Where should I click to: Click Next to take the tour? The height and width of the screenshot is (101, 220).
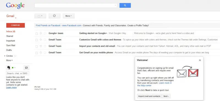tap(166, 96)
